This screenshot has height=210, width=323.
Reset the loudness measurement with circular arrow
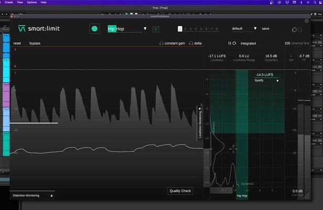point(234,44)
